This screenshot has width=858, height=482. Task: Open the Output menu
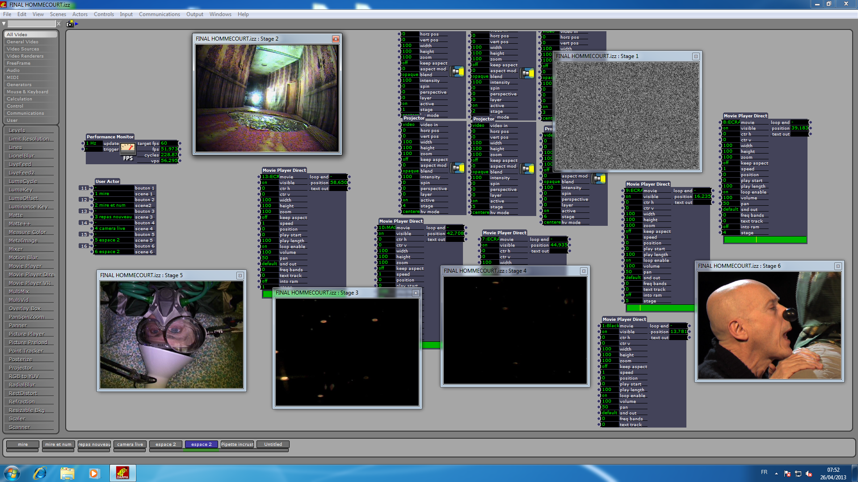[x=195, y=14]
